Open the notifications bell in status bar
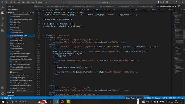 pyautogui.click(x=182, y=98)
